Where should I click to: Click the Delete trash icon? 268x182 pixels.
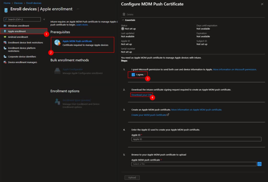tap(124, 15)
